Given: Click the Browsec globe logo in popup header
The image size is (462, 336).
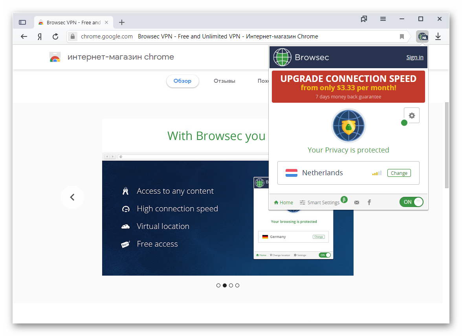Looking at the screenshot, I should [282, 57].
